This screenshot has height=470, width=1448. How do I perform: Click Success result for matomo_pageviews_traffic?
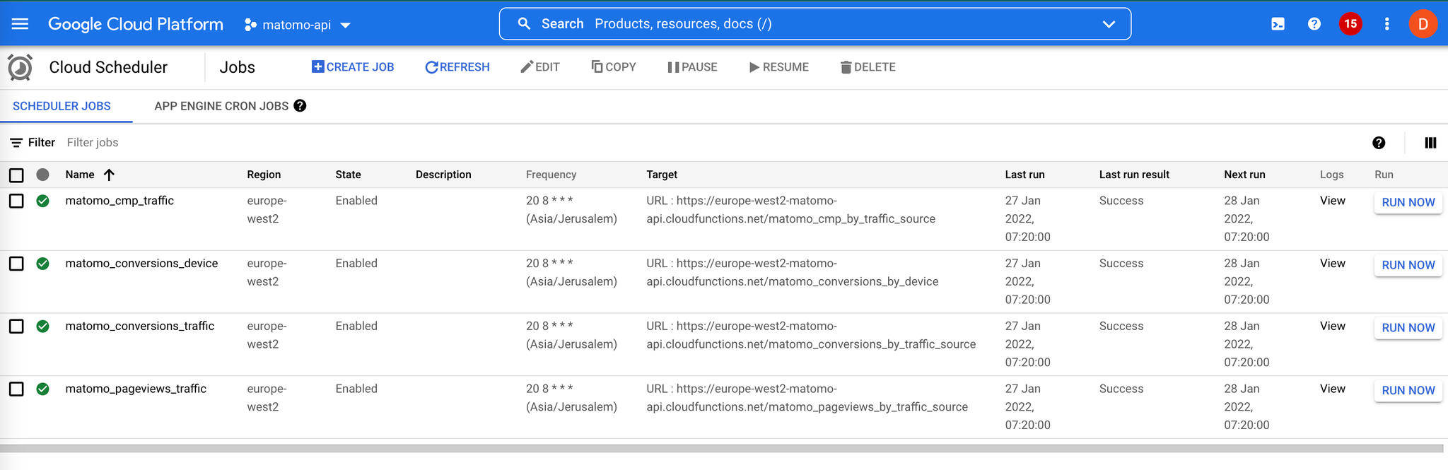(1121, 389)
